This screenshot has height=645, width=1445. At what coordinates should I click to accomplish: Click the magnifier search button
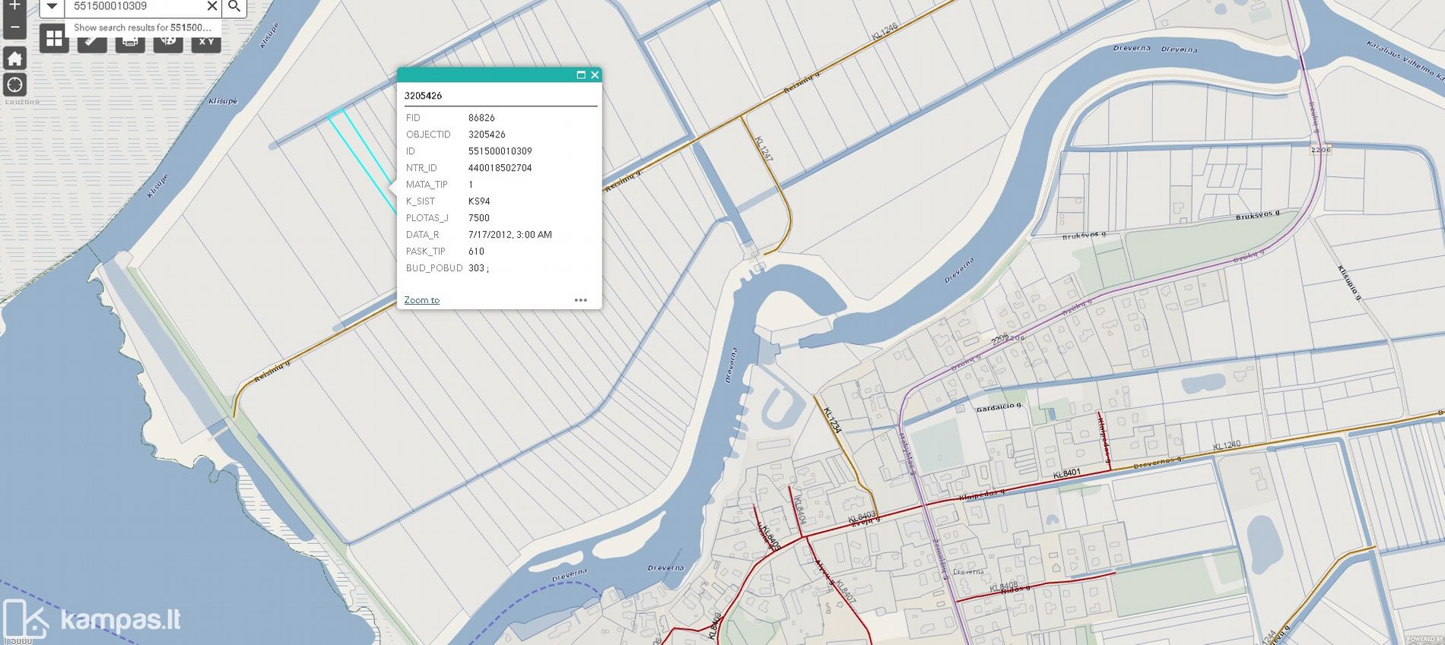pyautogui.click(x=234, y=7)
